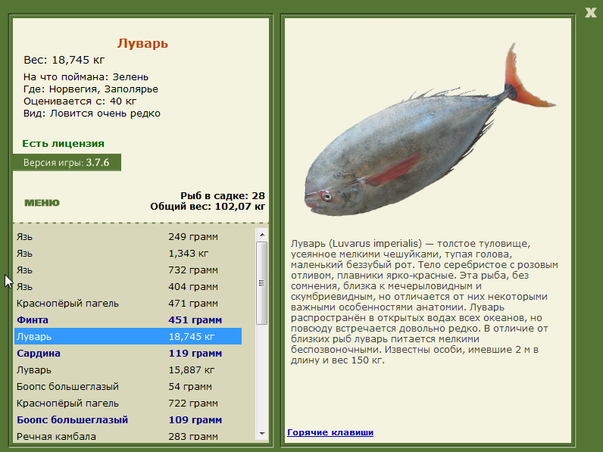Click Где: Норвегия, Заполярье line
603x452 pixels.
click(91, 89)
